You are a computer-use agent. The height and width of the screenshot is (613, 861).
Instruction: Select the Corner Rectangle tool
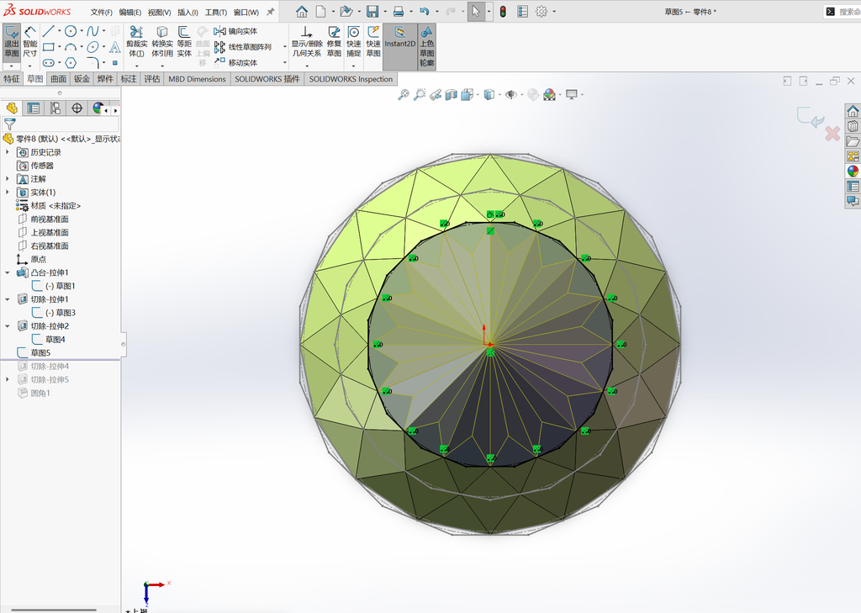coord(48,47)
